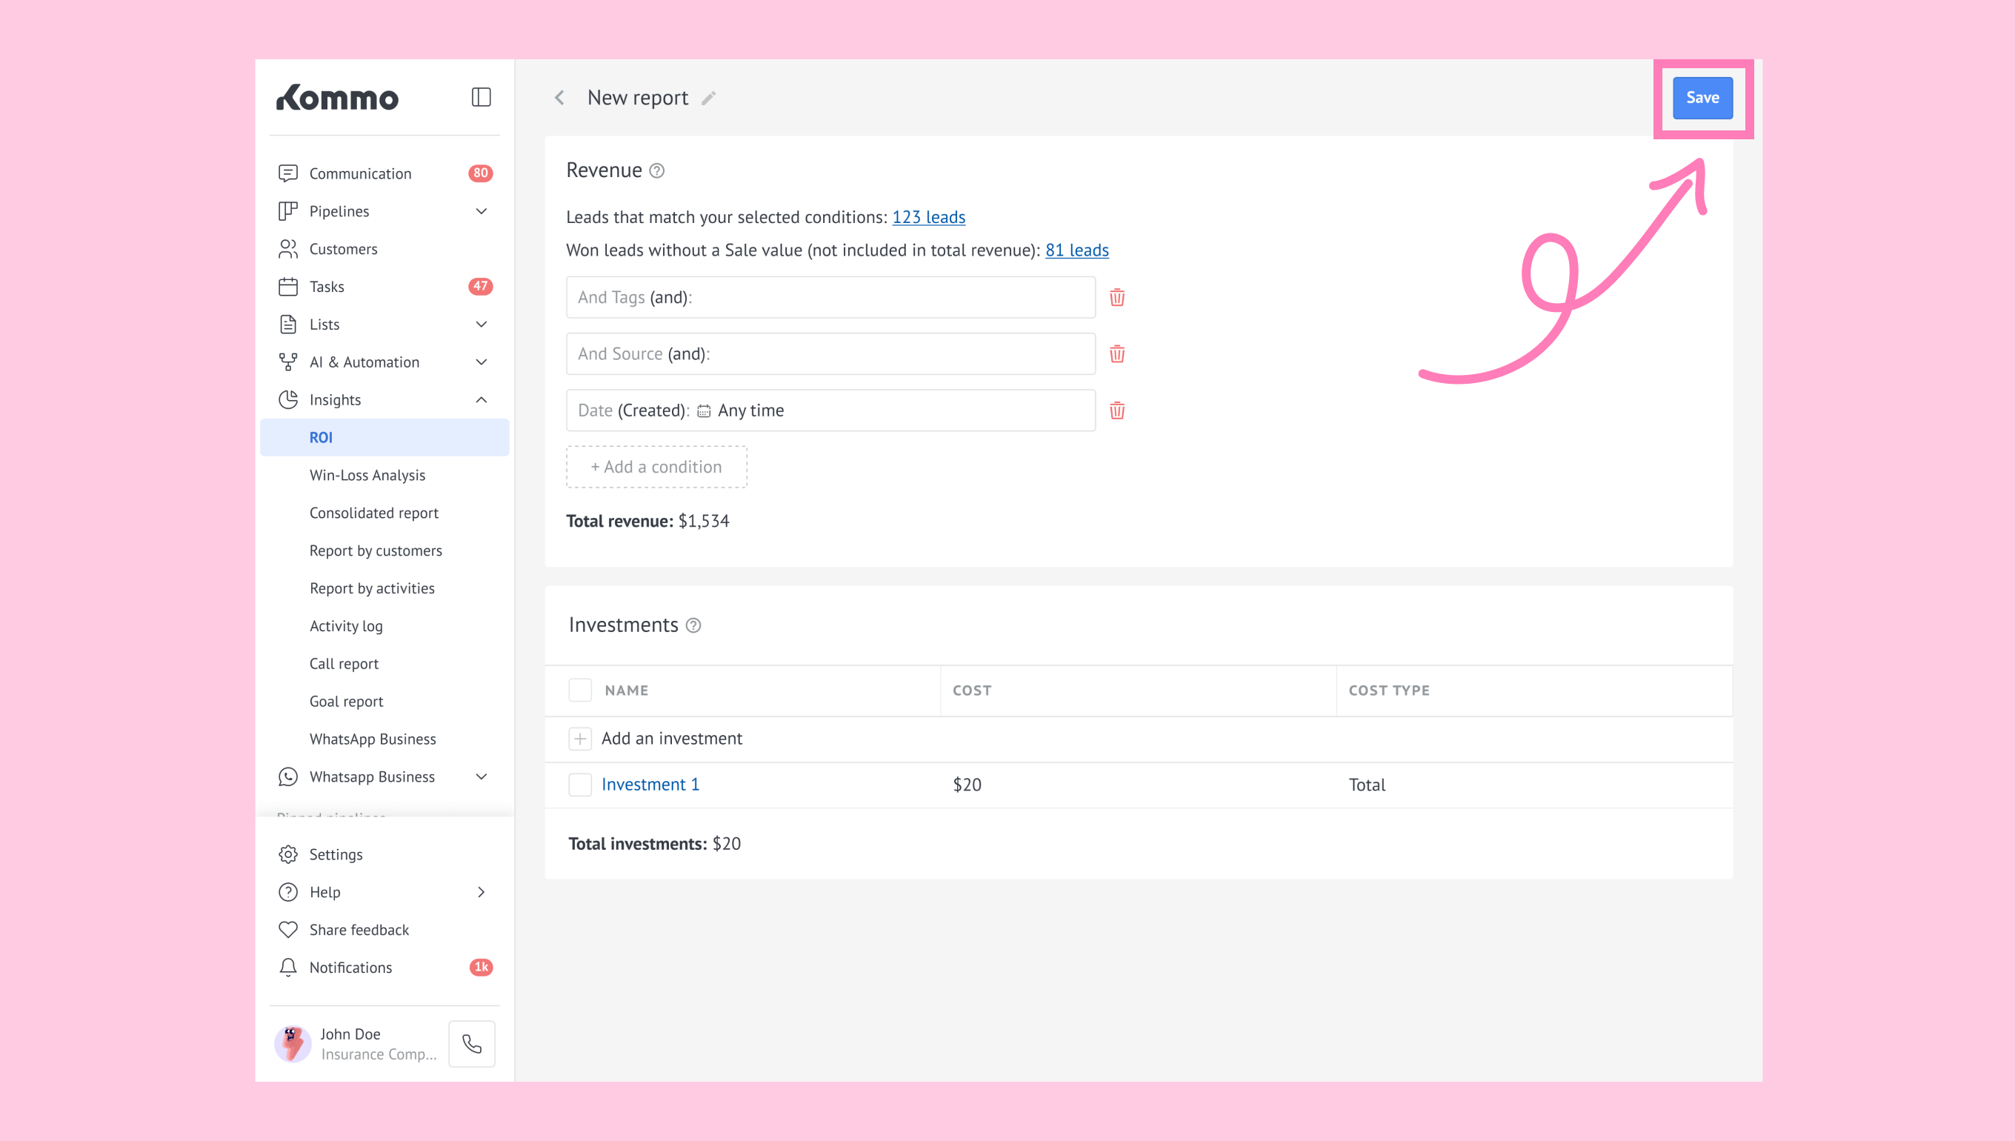Tick the Investment 1 checkbox
Screen dimensions: 2015x1141
580,785
